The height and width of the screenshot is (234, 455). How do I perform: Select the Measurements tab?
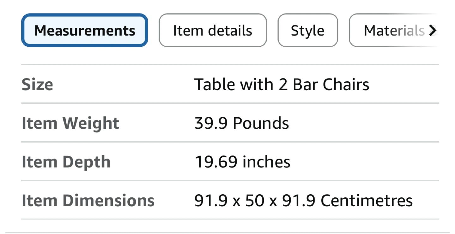coord(85,30)
